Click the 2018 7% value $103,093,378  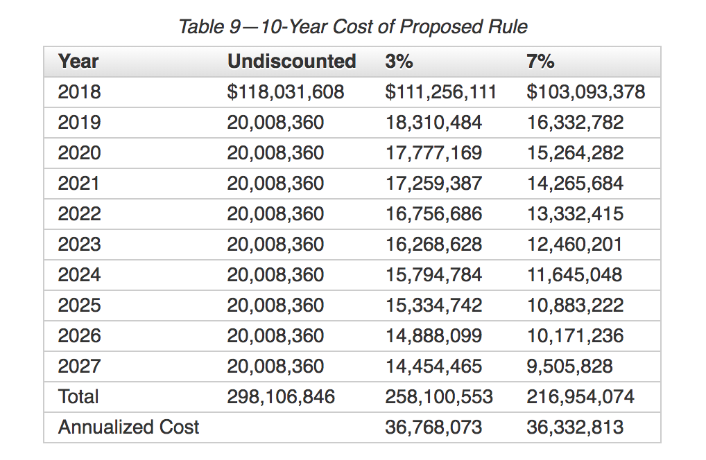[x=586, y=92]
